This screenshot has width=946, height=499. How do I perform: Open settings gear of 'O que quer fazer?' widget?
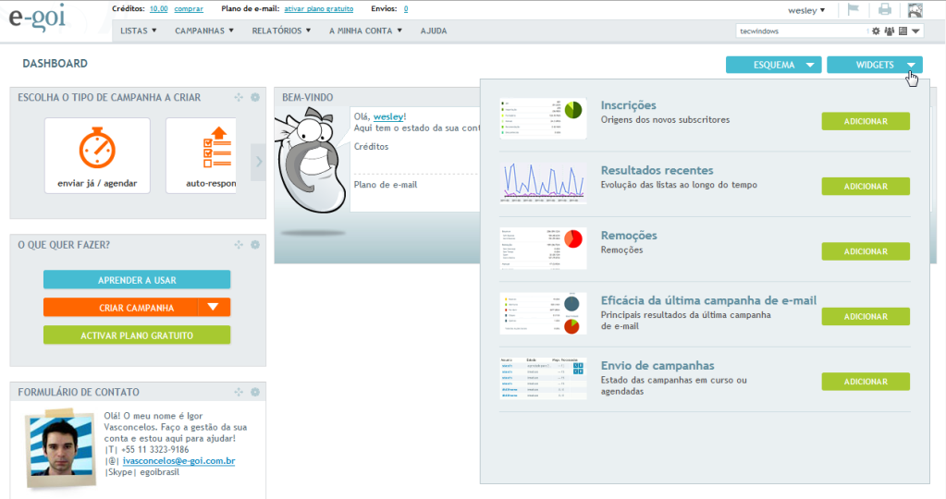tap(255, 244)
